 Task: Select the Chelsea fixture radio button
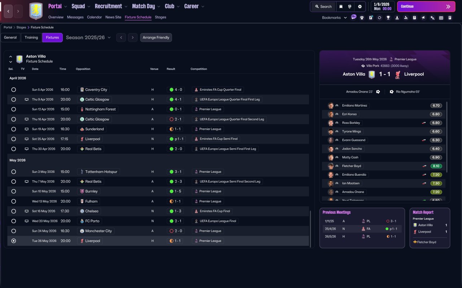(x=14, y=211)
